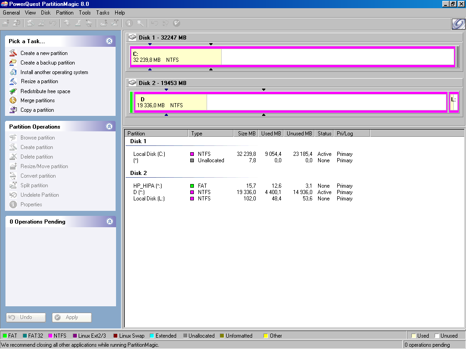Collapse the Partition Operations panel
This screenshot has height=349, width=466.
click(109, 126)
